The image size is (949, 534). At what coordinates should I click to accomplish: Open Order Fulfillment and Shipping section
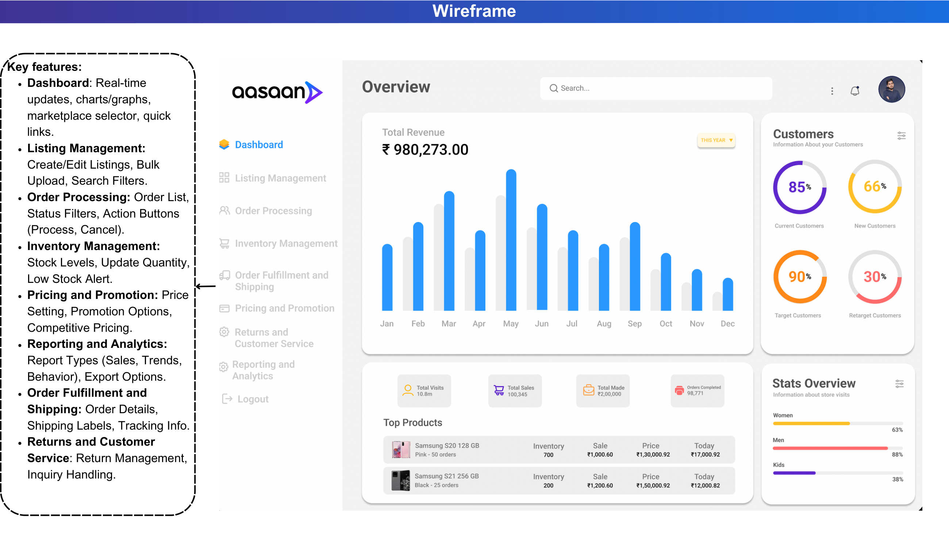coord(281,281)
